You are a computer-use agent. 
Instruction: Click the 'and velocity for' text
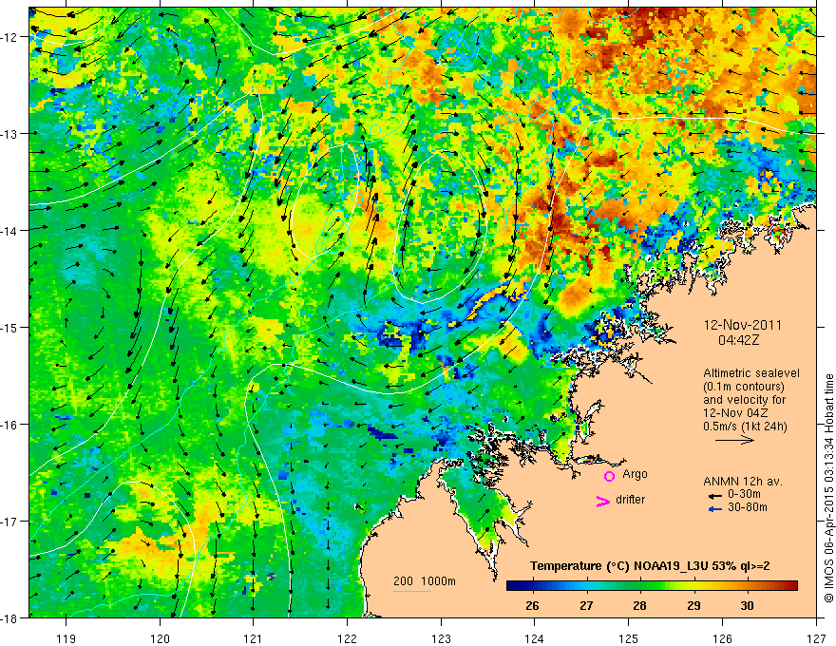pos(744,400)
